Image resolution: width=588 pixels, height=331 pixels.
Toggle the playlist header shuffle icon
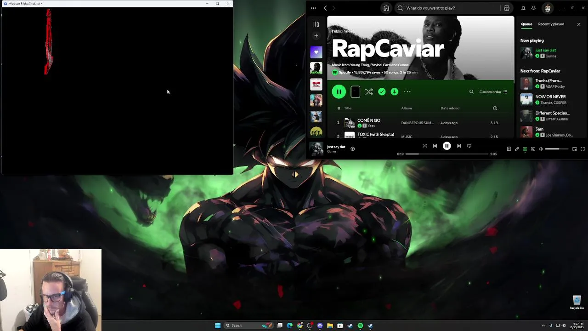369,92
